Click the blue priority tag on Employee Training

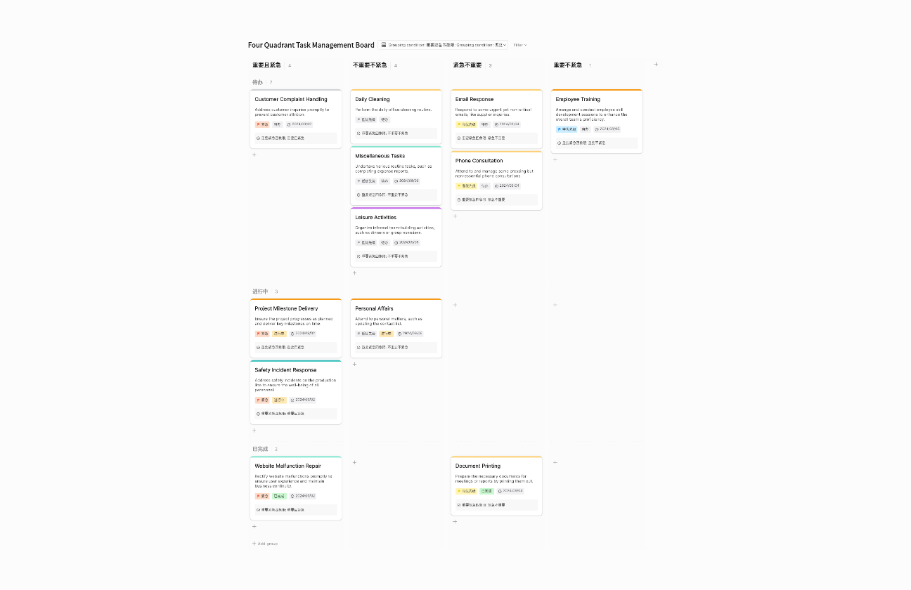[x=566, y=129]
